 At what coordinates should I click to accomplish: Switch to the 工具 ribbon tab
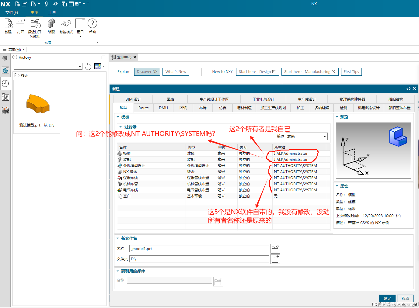52,12
